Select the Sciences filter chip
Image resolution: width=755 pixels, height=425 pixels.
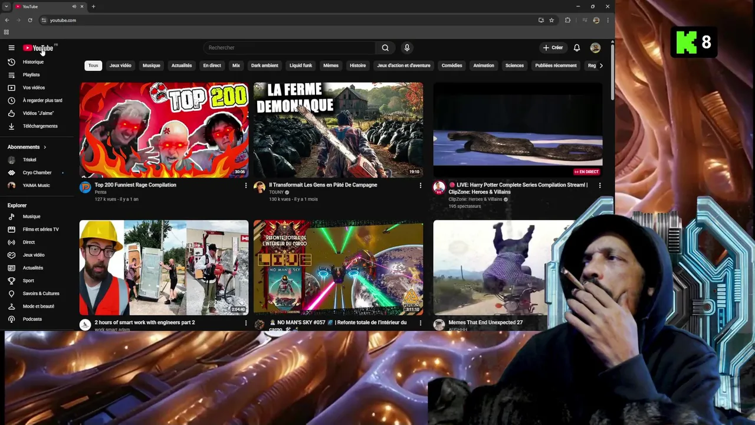pyautogui.click(x=514, y=66)
